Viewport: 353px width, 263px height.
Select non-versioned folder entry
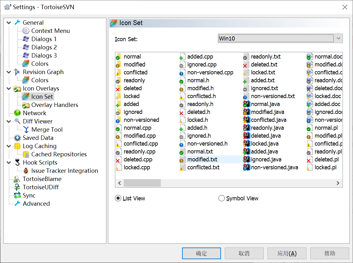[142, 120]
